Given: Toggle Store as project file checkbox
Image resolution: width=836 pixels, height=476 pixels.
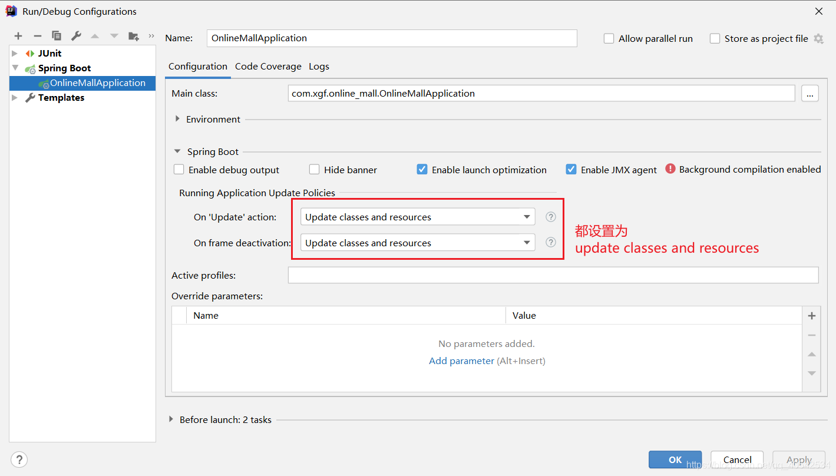Looking at the screenshot, I should (x=715, y=38).
